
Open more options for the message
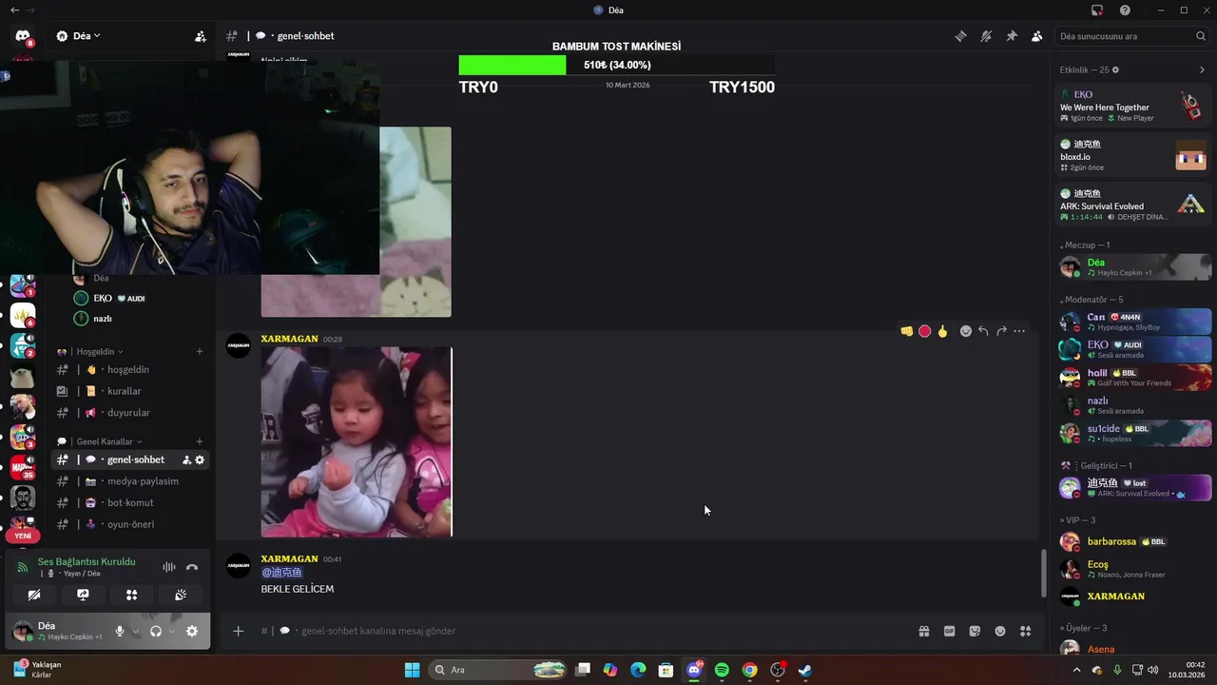(1019, 331)
